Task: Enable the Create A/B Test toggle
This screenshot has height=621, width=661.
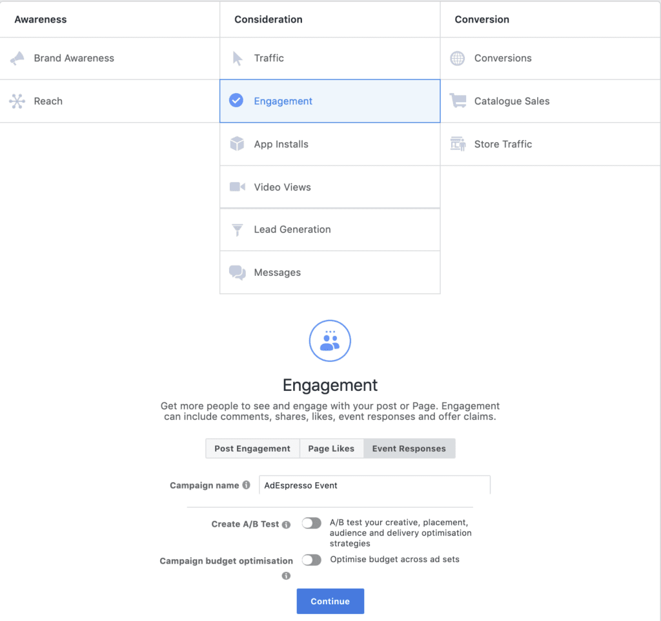Action: (x=311, y=523)
